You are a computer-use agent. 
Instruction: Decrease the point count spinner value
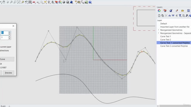(x=10, y=34)
